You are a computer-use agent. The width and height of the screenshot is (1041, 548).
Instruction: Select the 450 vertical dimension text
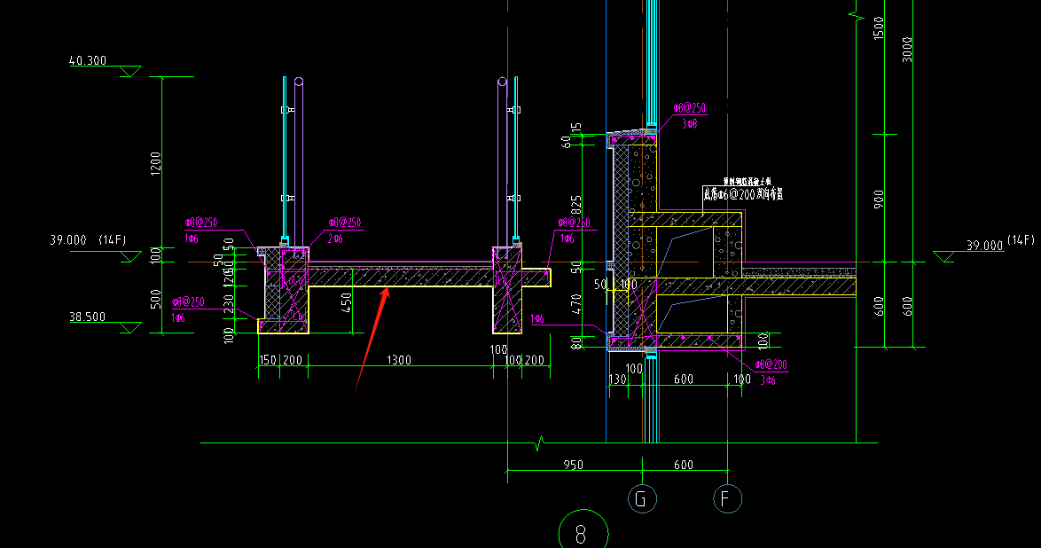click(346, 302)
